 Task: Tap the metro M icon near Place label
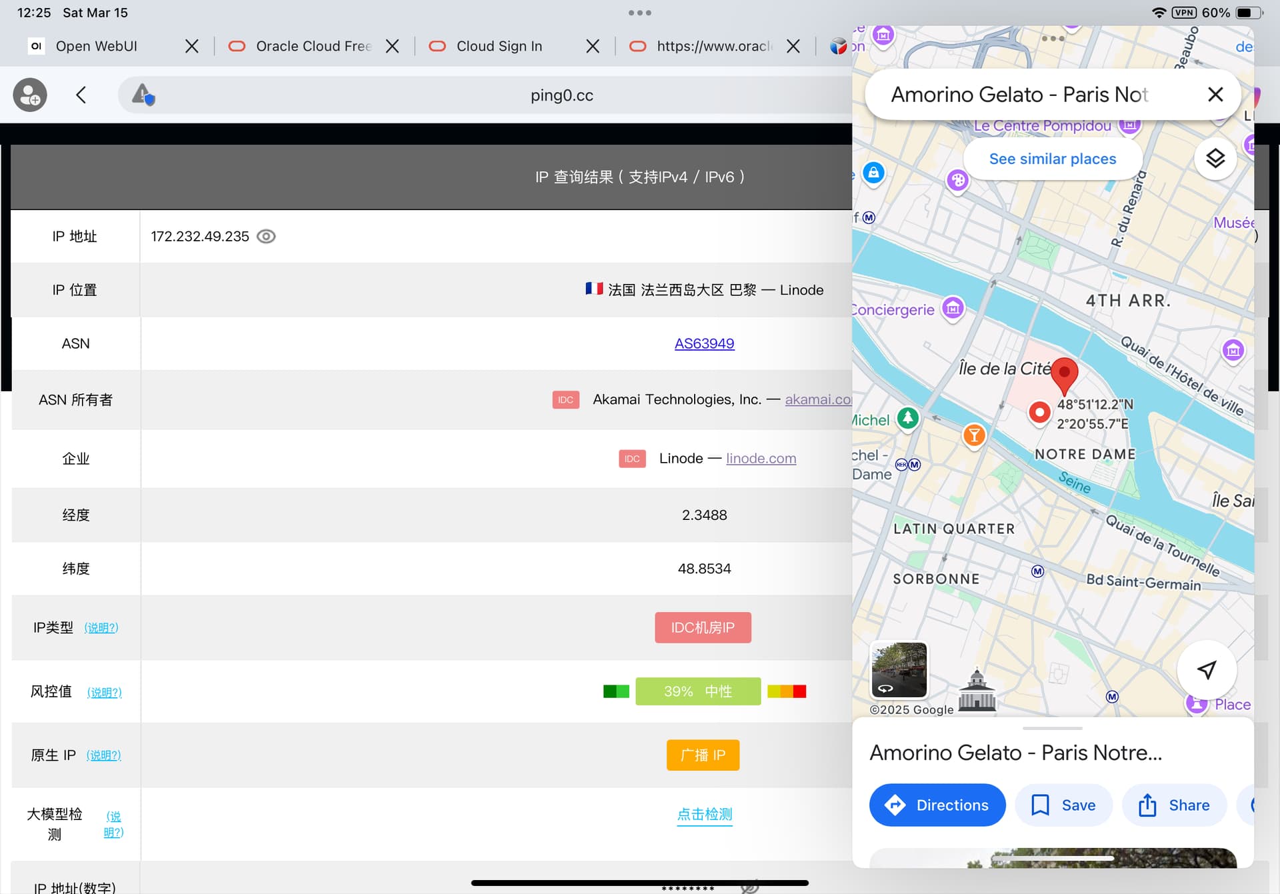click(x=1112, y=697)
